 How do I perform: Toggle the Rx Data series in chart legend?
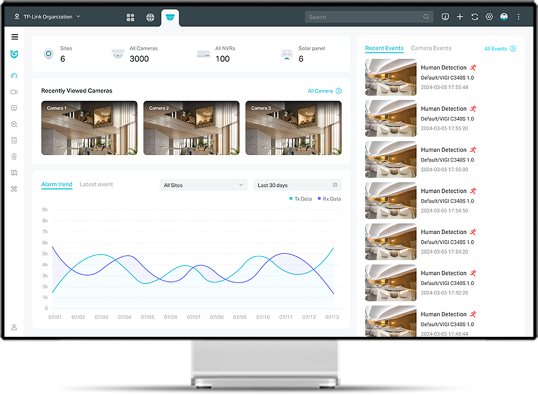point(330,198)
